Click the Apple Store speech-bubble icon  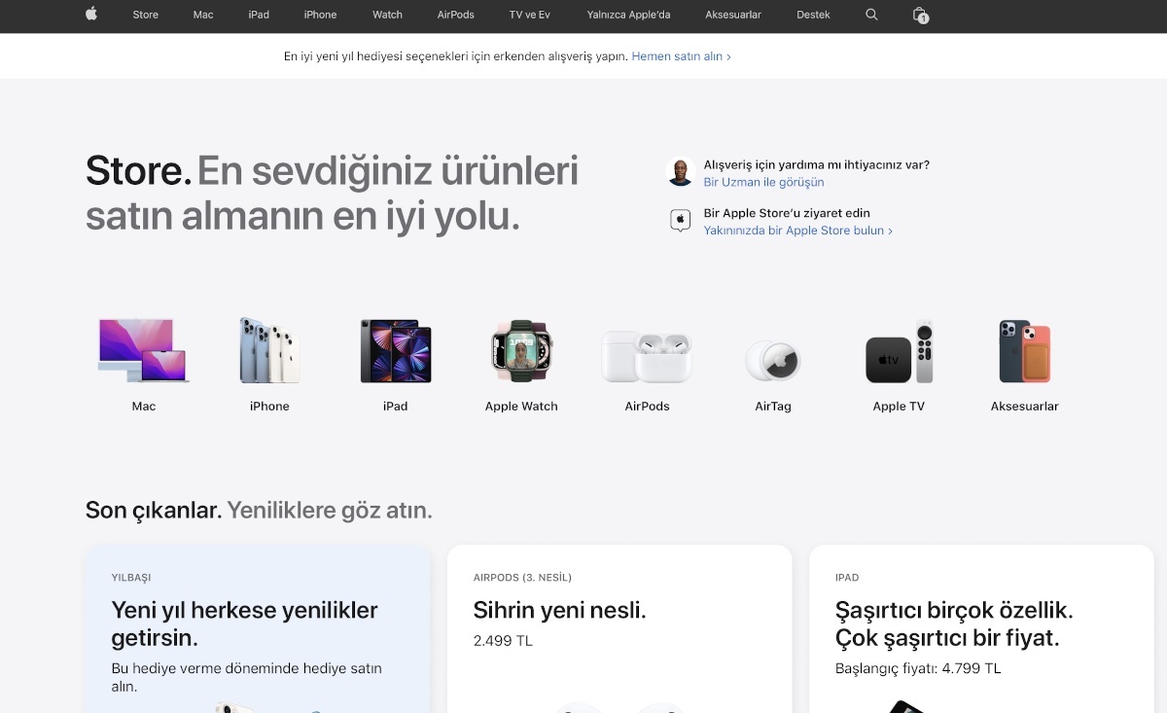coord(681,221)
